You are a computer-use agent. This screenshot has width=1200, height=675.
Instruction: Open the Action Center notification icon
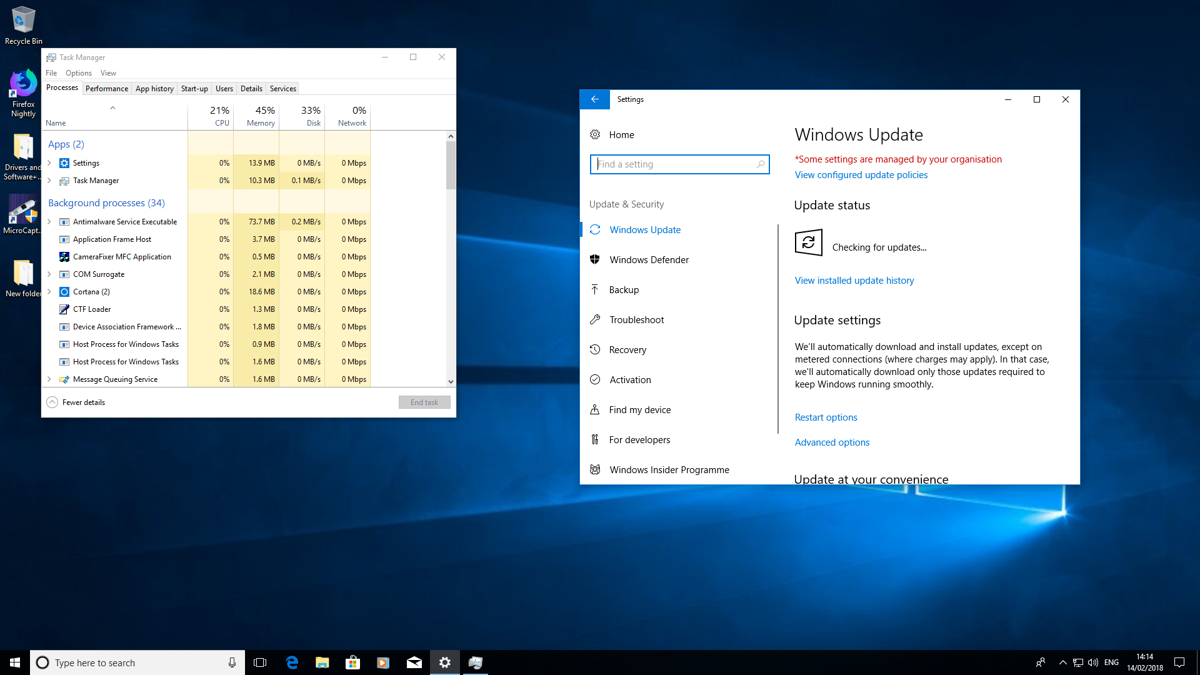[1179, 662]
